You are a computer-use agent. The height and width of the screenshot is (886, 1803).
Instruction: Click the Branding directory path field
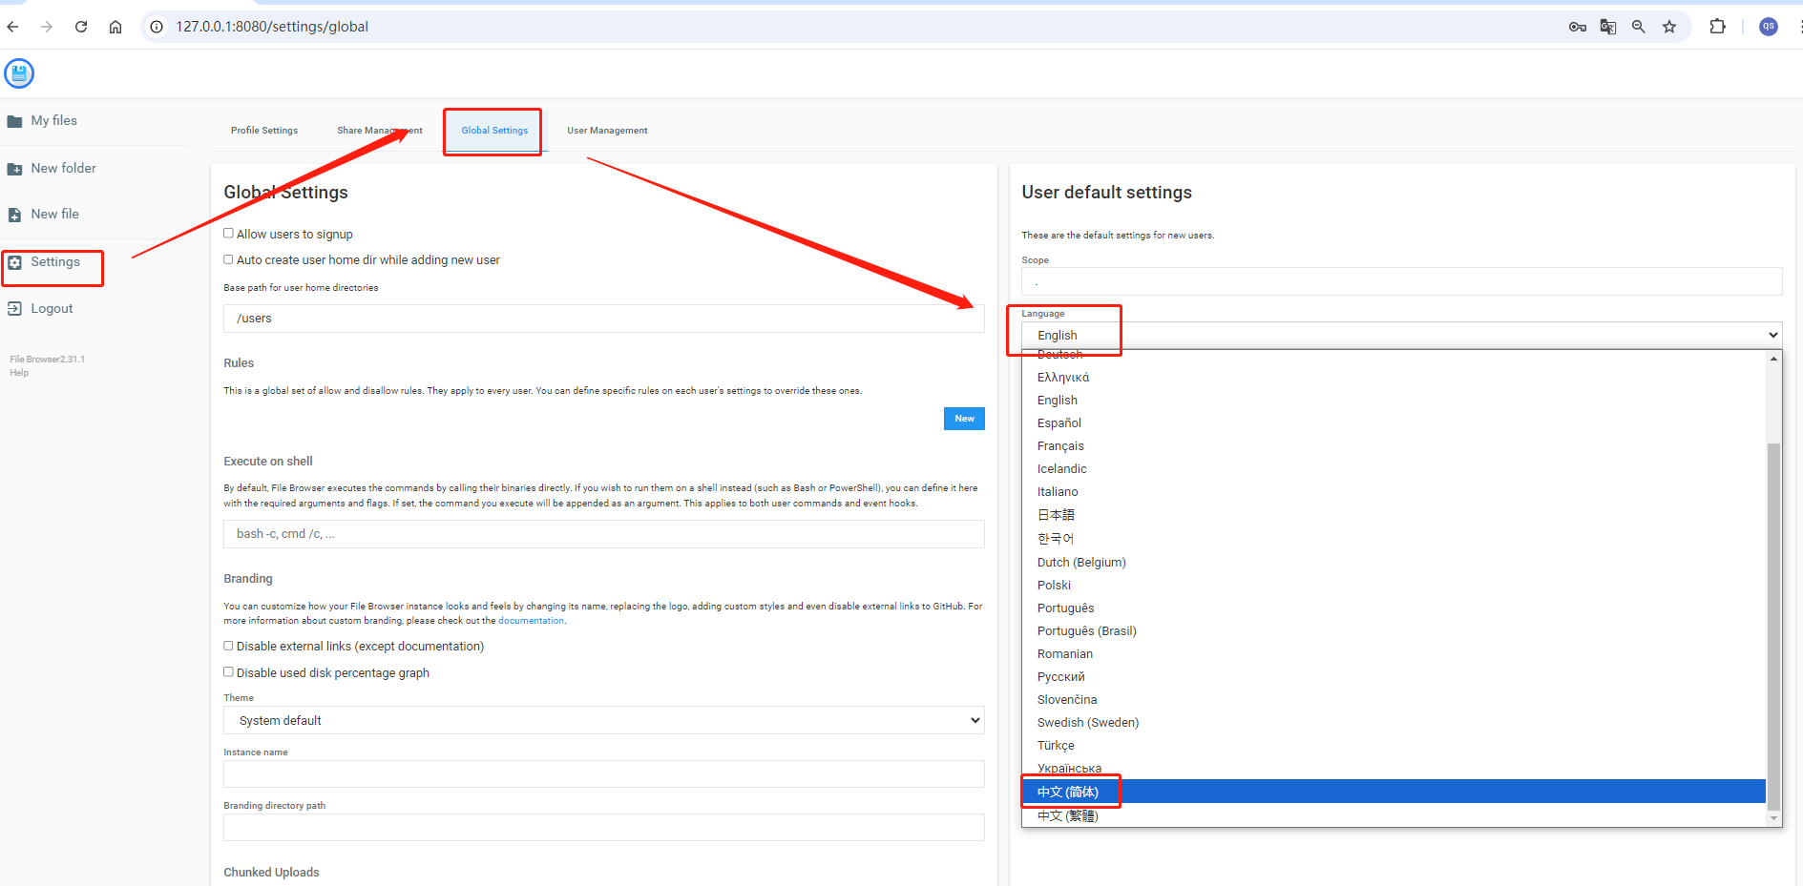[x=603, y=827]
